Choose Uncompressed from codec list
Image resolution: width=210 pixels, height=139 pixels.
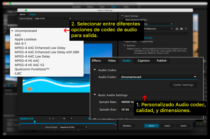tap(47, 31)
